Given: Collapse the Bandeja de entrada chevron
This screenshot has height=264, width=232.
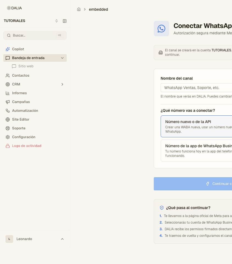Looking at the screenshot, I should click(62, 58).
